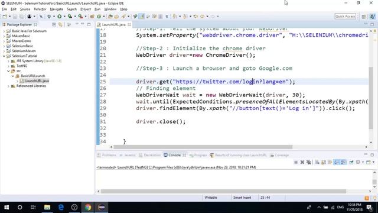The height and width of the screenshot is (213, 378).
Task: Expand the JRE System Library node
Action: (8, 61)
